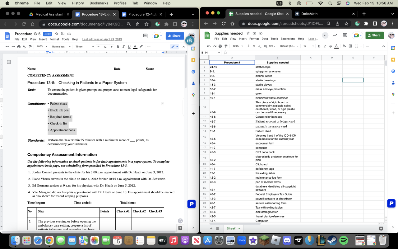The height and width of the screenshot is (249, 398).
Task: Decrease font size in the Docs toolbar
Action: [98, 47]
